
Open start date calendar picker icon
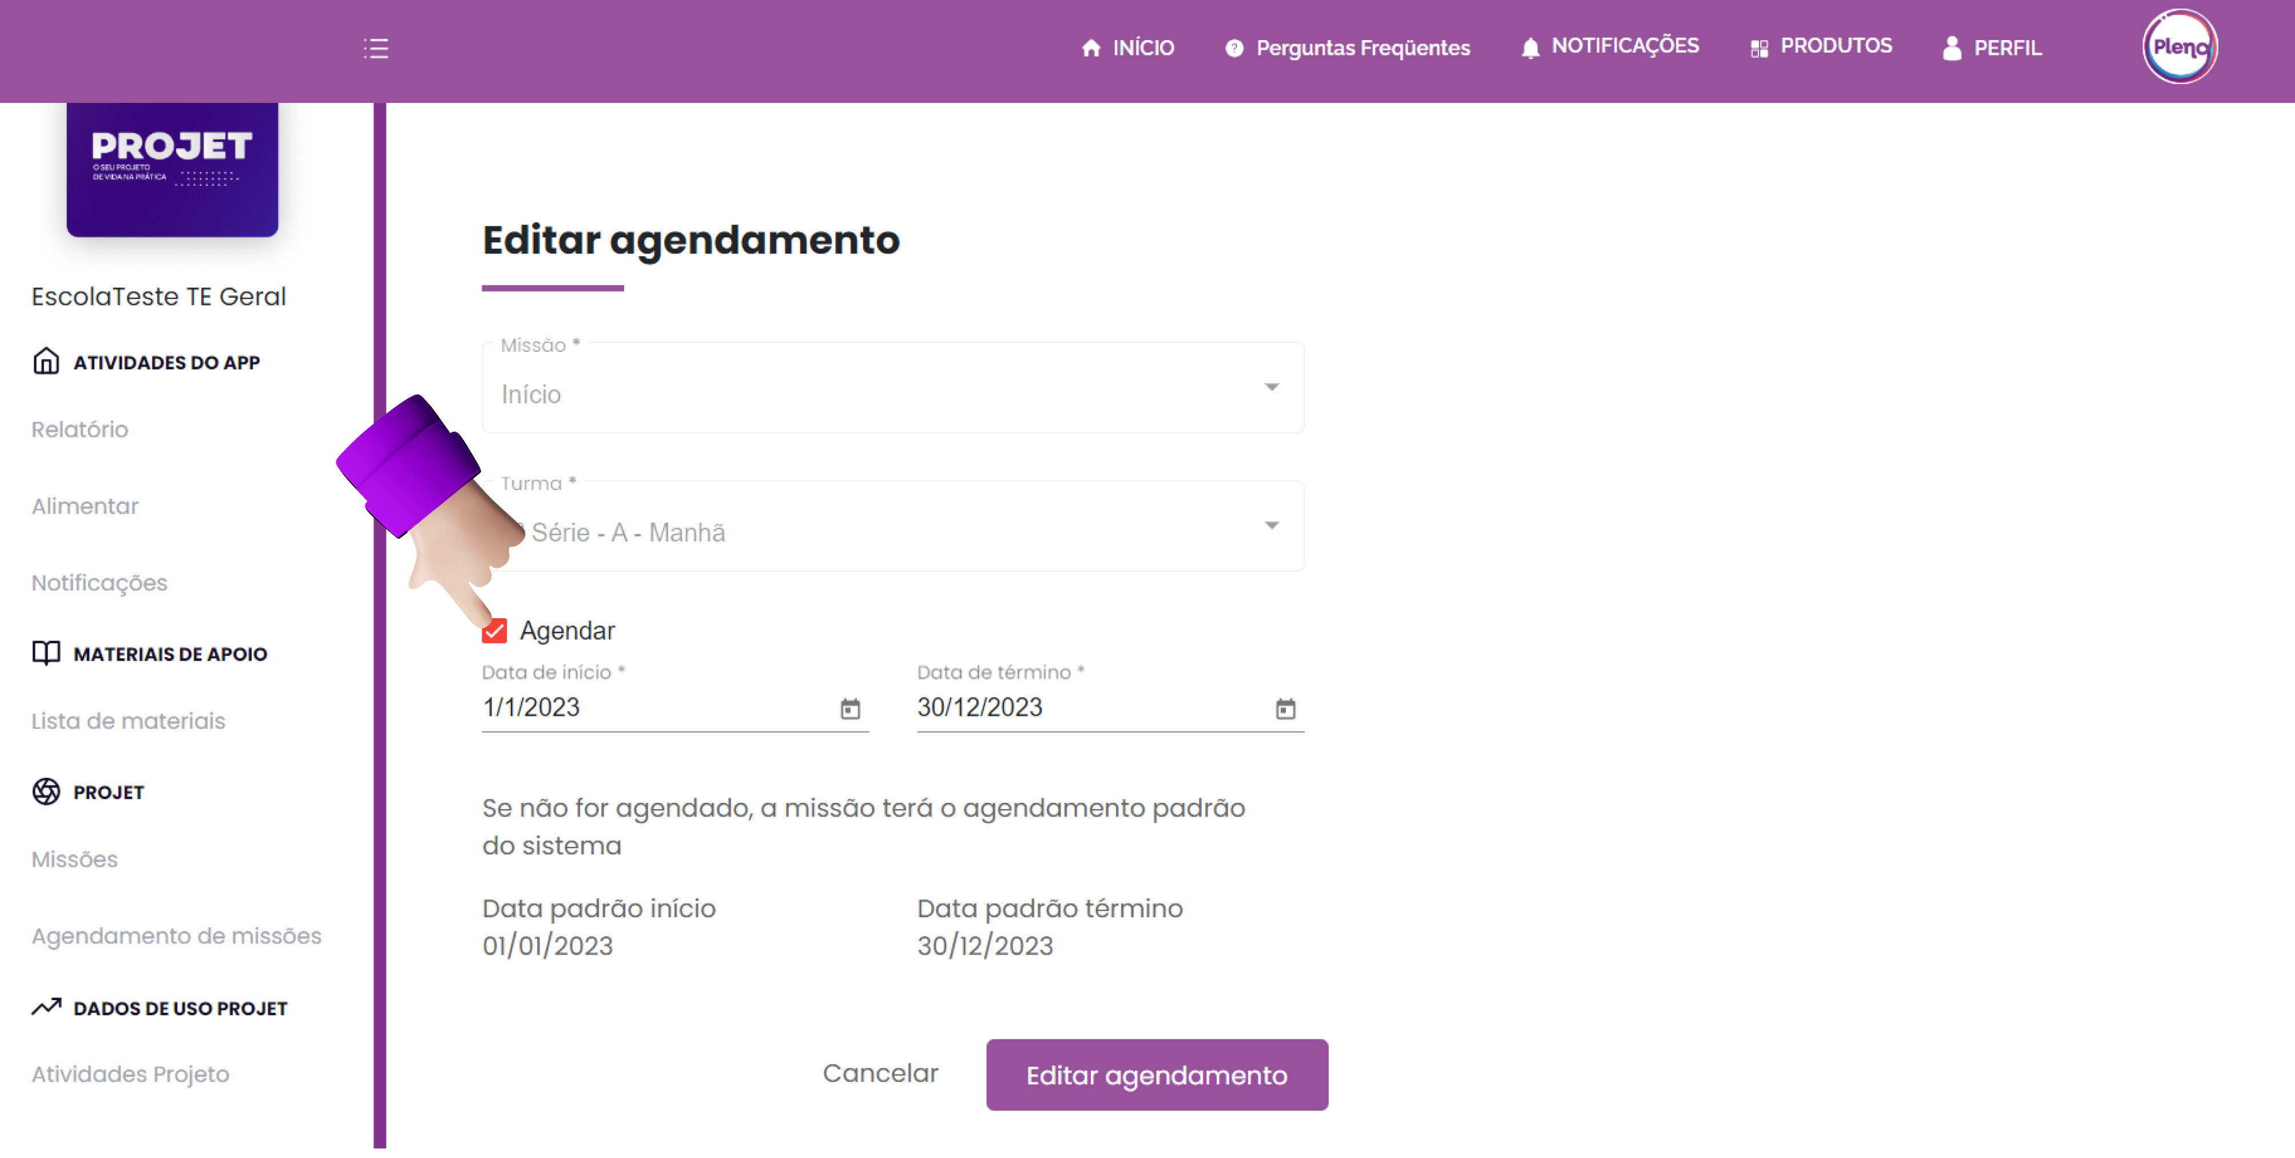coord(850,708)
